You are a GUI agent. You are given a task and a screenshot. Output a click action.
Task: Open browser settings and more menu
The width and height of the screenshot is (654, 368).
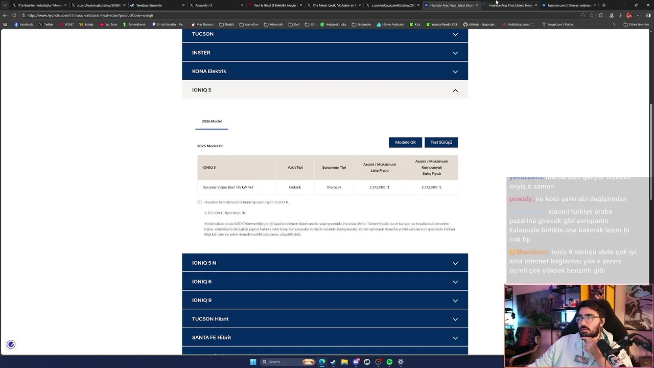639,15
